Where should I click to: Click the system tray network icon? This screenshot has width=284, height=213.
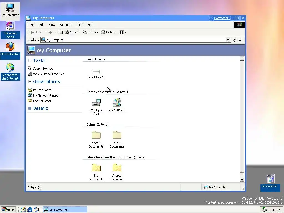pos(264,210)
